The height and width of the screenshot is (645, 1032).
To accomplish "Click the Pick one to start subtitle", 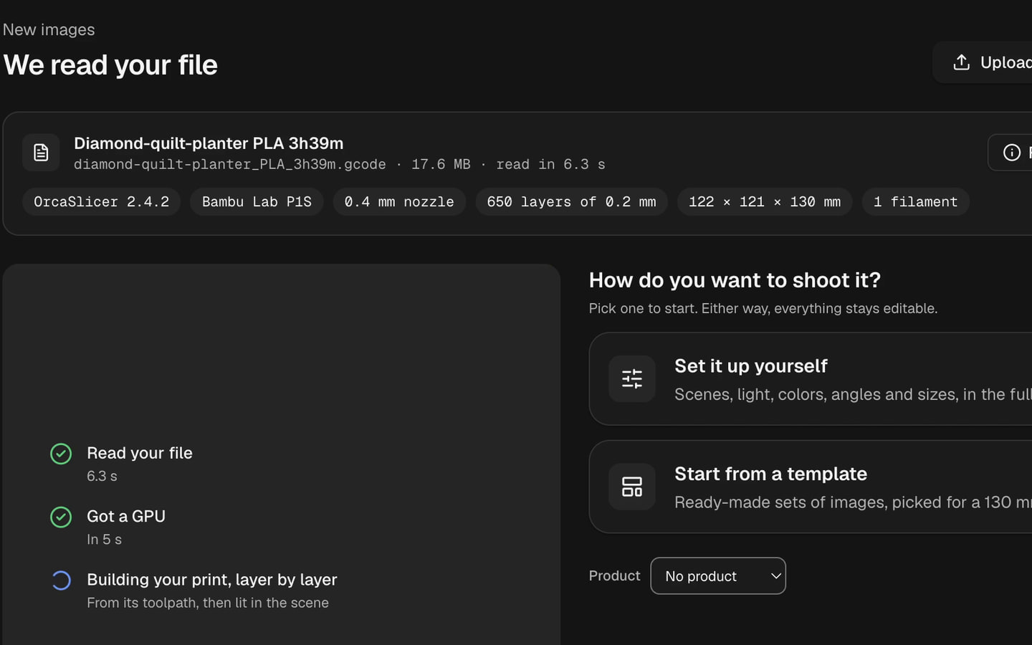I will [x=763, y=308].
